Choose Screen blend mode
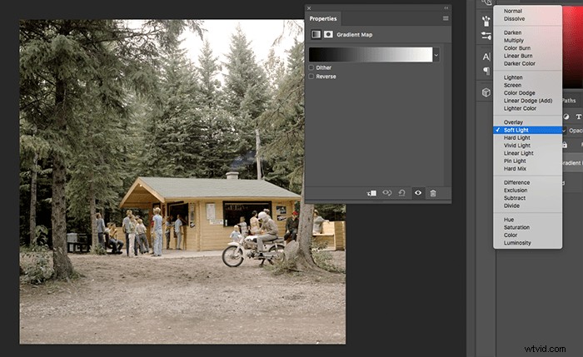This screenshot has height=357, width=583. pos(527,85)
